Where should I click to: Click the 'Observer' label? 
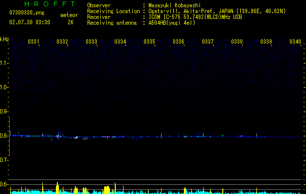99,5
